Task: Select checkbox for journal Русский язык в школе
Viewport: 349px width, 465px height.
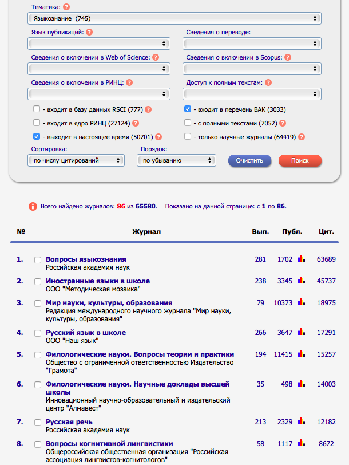Action: pos(38,333)
